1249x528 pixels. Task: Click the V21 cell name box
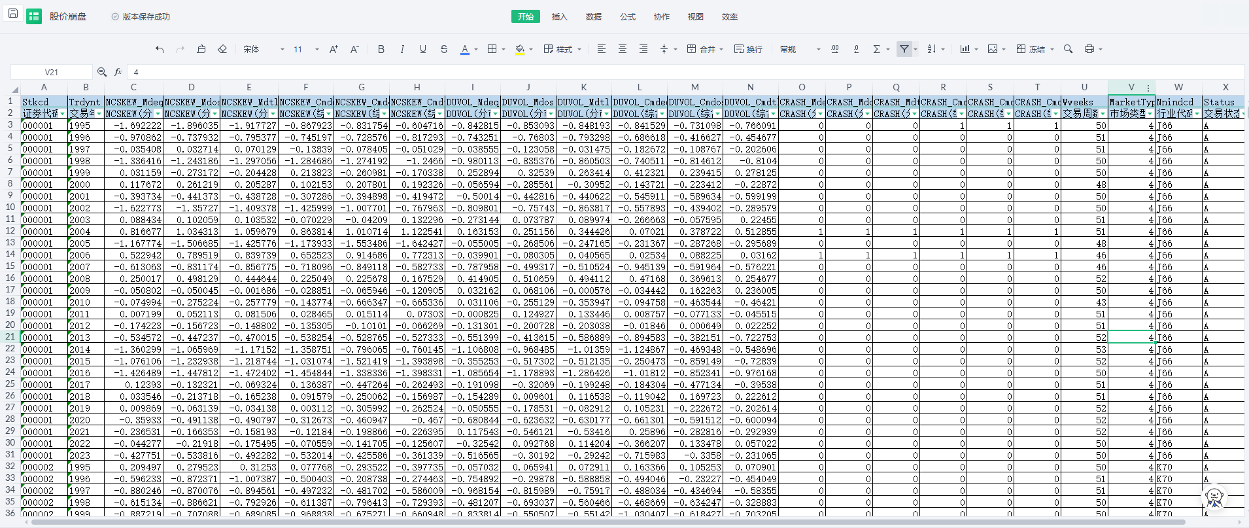52,72
